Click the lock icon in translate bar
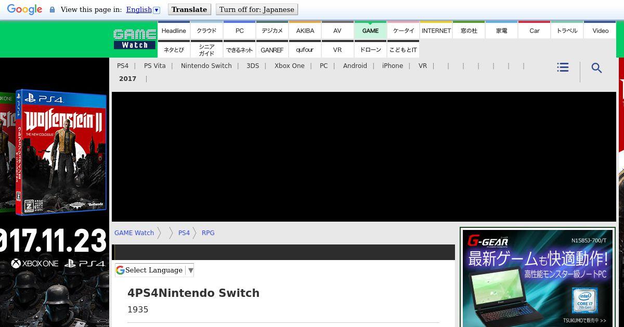 click(52, 10)
